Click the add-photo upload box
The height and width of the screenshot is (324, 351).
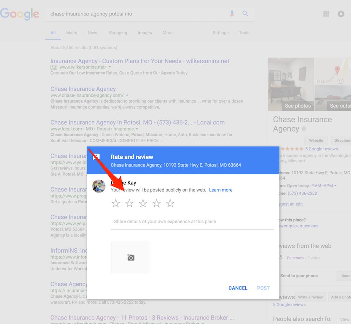tap(130, 257)
